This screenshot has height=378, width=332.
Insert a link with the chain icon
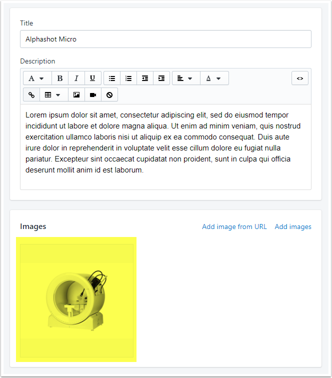pos(31,94)
